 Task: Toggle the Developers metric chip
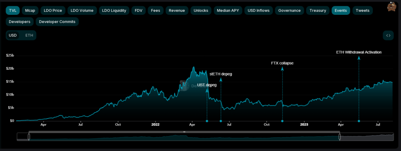(x=20, y=22)
